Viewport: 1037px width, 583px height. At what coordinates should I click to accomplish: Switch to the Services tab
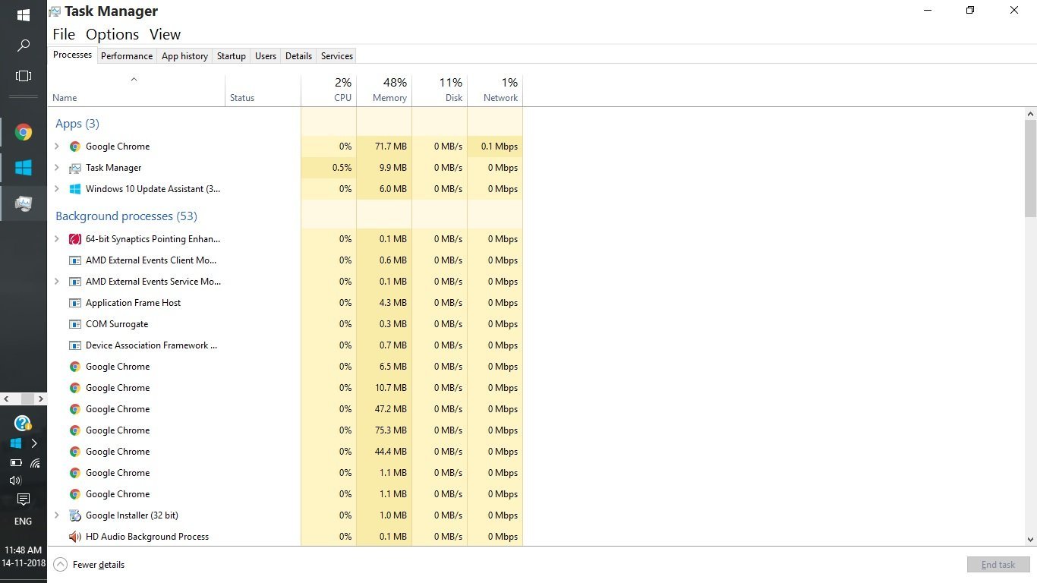[x=337, y=56]
